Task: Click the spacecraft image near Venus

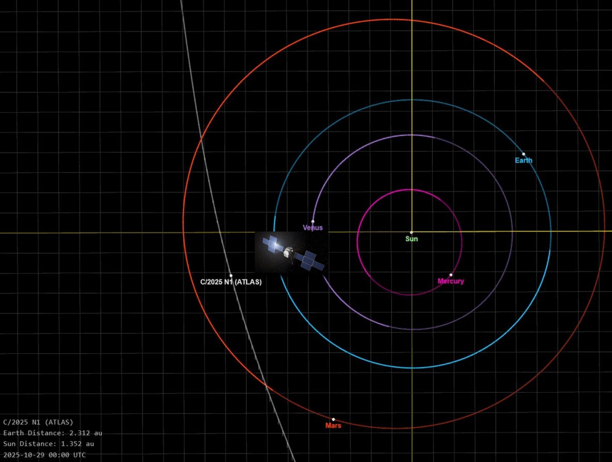Action: point(291,252)
